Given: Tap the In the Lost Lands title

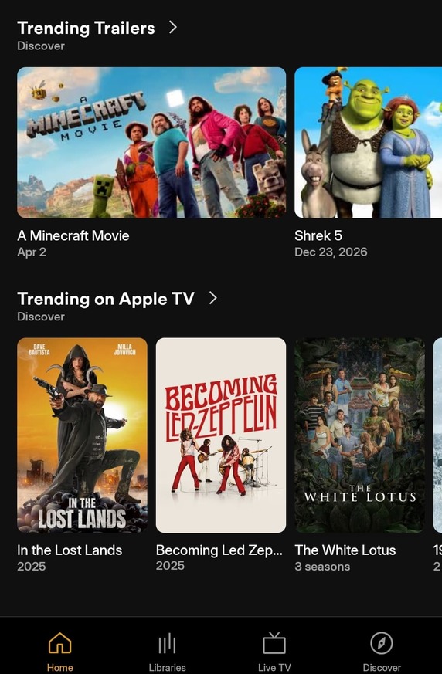Looking at the screenshot, I should (x=70, y=550).
